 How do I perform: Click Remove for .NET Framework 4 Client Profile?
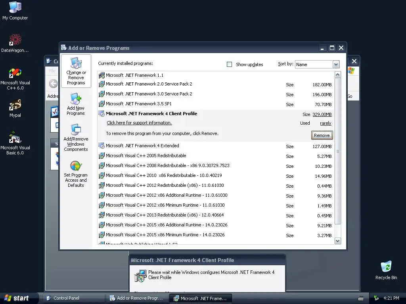tap(322, 135)
